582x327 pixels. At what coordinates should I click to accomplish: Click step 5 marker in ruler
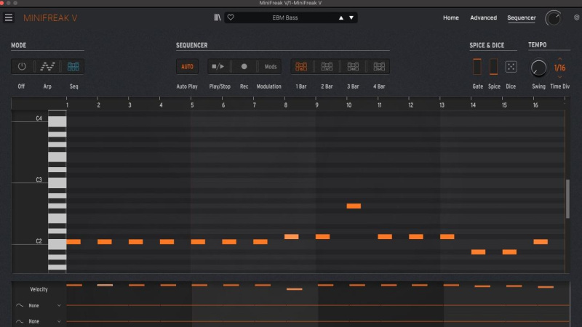192,105
